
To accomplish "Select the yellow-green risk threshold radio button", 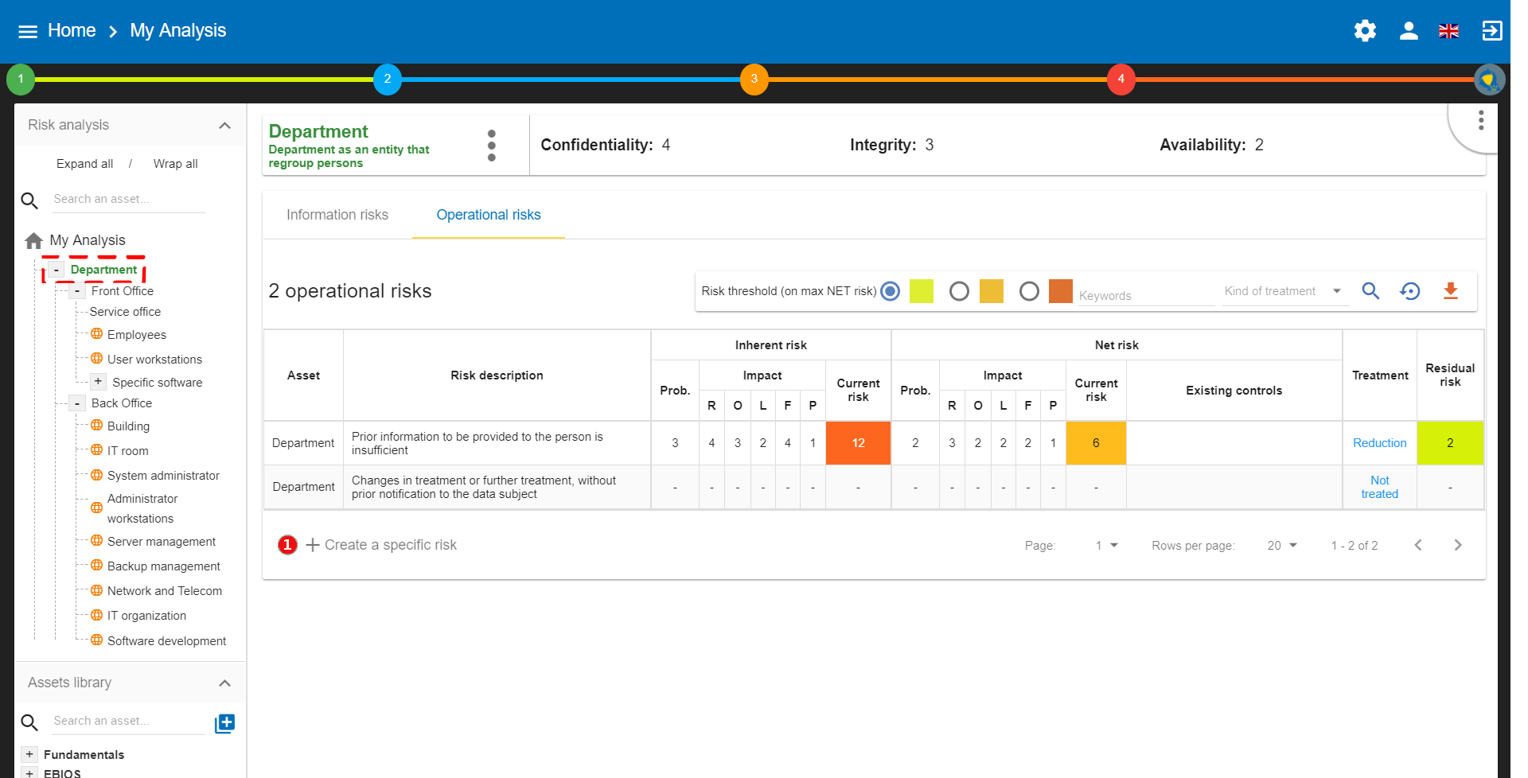I will [891, 291].
